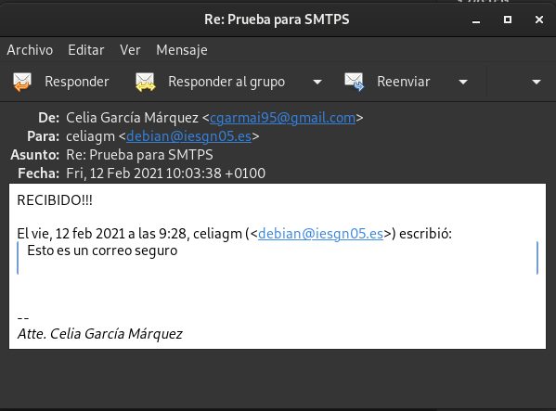This screenshot has width=556, height=411.
Task: Click the Reenviar envelope icon
Action: [355, 82]
